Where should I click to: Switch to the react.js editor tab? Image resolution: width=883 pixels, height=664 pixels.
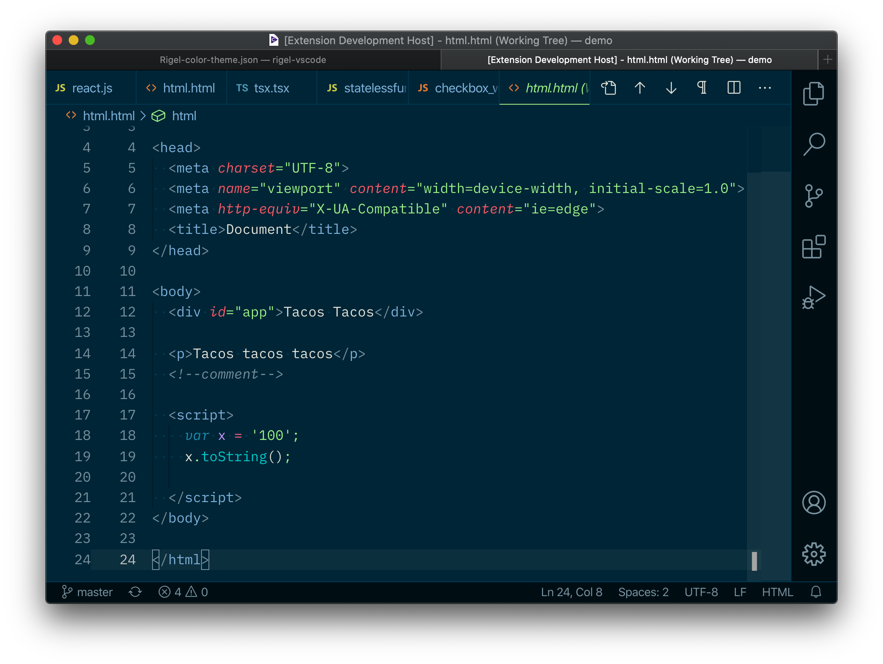(92, 88)
